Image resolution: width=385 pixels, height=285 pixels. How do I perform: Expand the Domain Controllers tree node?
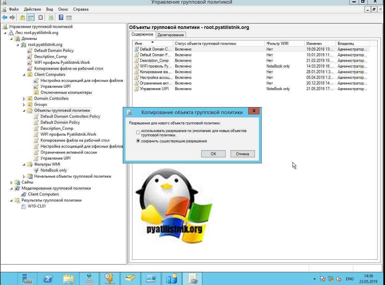tap(24, 99)
